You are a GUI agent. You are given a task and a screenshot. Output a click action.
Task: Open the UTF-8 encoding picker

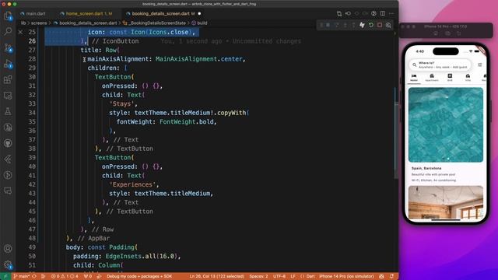coord(279,276)
